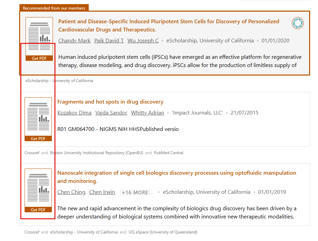Open document thumbnail of Nanoscale integration paper

pyautogui.click(x=38, y=187)
